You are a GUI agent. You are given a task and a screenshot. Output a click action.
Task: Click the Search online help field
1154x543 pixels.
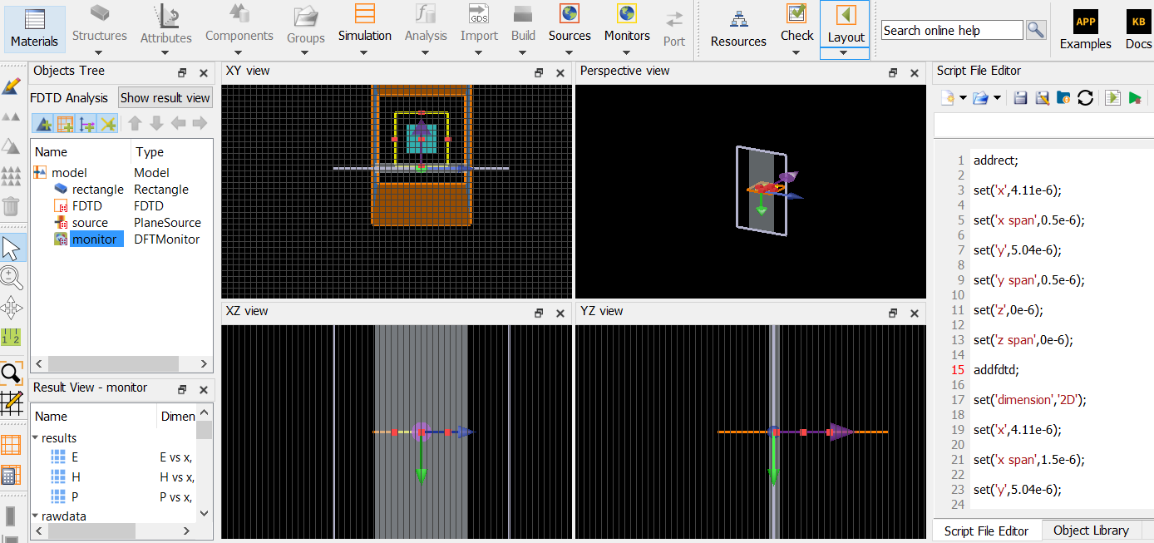pyautogui.click(x=951, y=30)
